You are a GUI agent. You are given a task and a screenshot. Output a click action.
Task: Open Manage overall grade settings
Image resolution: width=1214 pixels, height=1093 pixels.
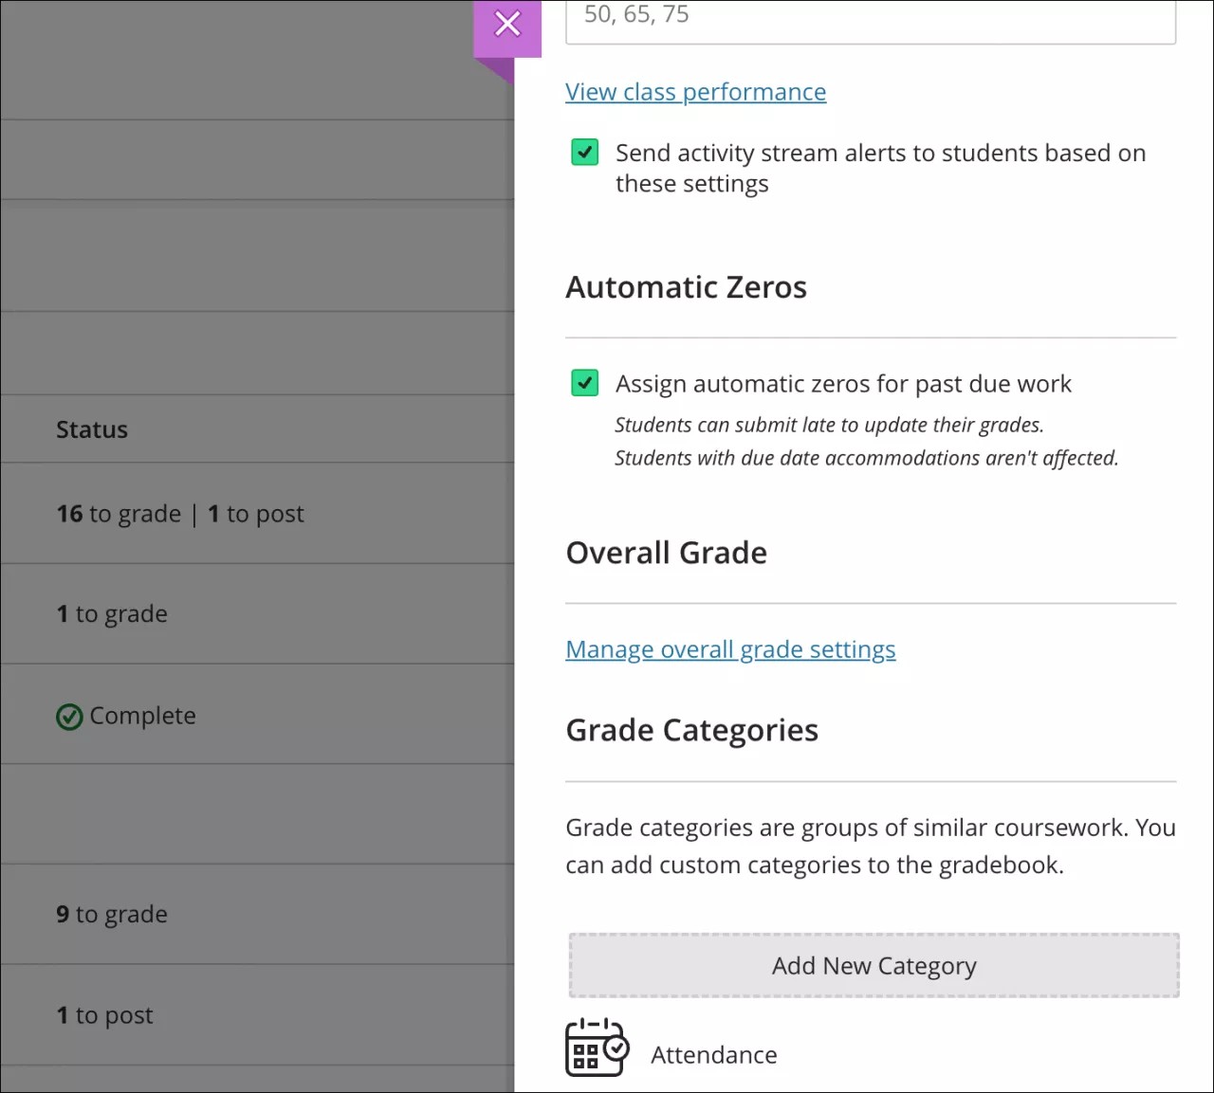click(730, 649)
